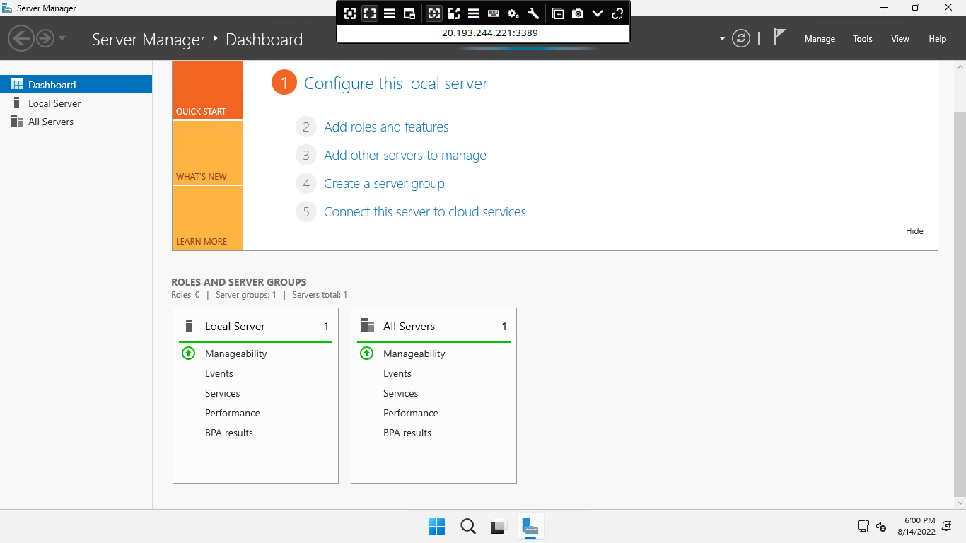
Task: Open Performance in the Local Server tile
Action: pos(233,413)
